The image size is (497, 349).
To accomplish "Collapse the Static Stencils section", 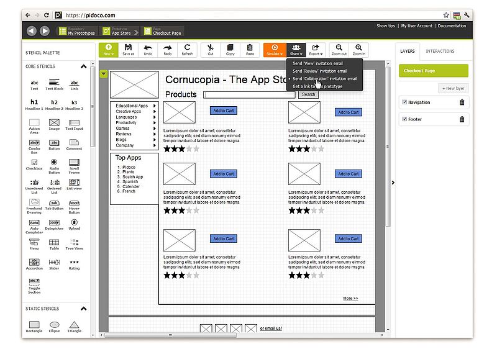I will coord(83,309).
